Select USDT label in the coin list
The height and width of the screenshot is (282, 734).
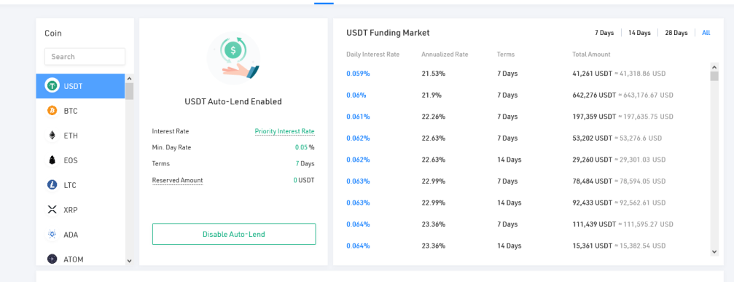point(73,86)
